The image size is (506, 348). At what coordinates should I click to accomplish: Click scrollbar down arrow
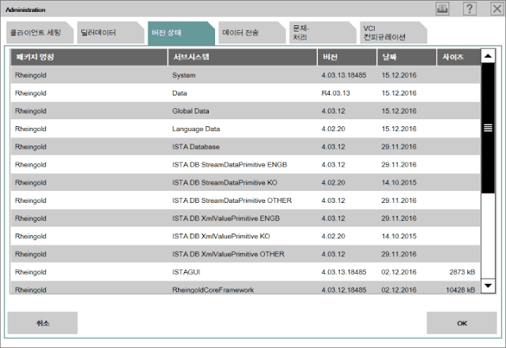pyautogui.click(x=488, y=286)
